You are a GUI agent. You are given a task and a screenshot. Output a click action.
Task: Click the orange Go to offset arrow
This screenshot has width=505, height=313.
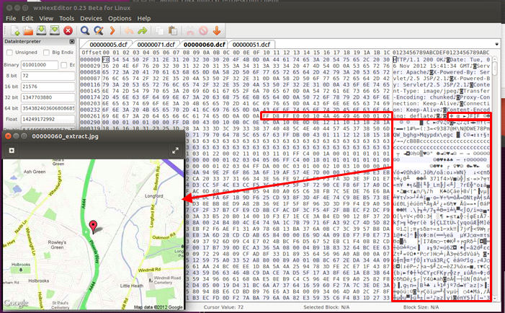click(x=112, y=31)
